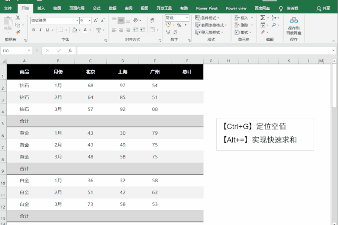Click the Accounting number format icon

click(x=168, y=25)
